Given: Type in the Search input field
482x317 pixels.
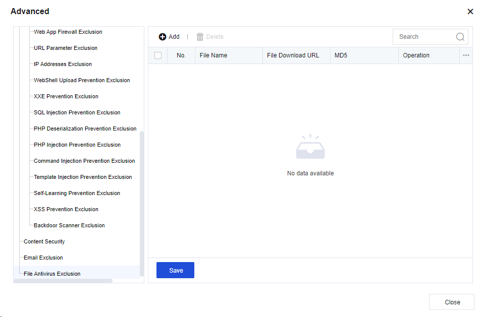Looking at the screenshot, I should (x=424, y=37).
